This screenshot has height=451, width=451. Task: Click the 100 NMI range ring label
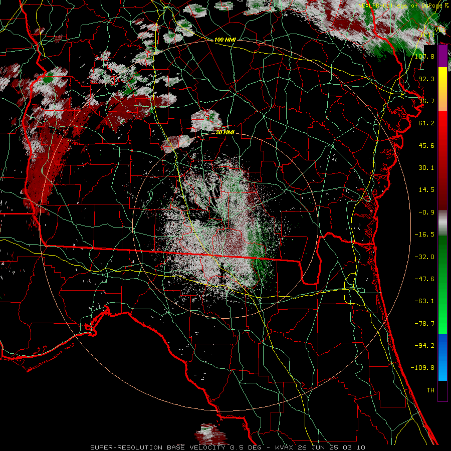(225, 40)
